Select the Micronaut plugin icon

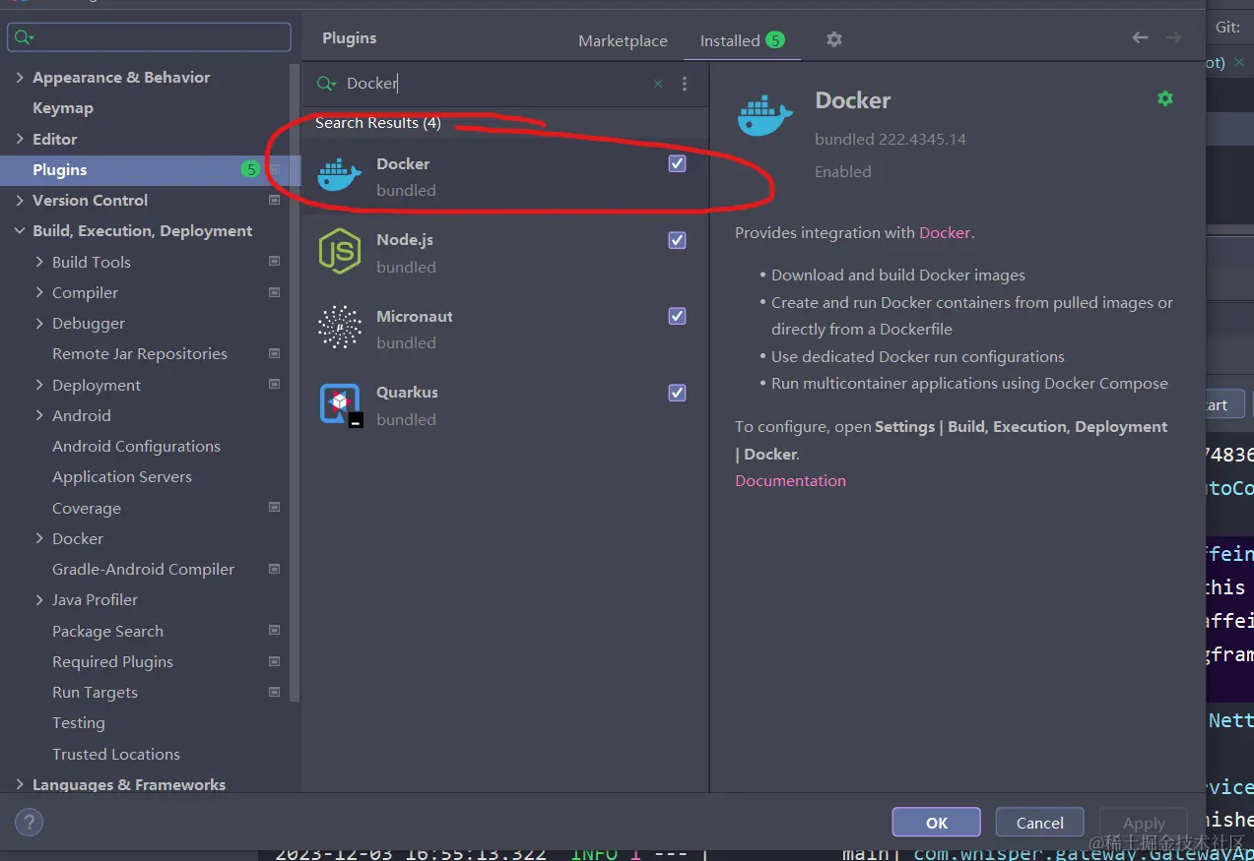coord(339,328)
